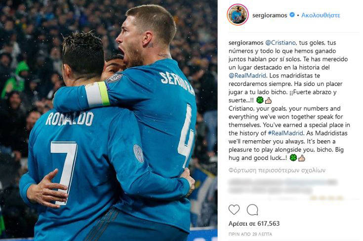Open the @Cristiano mention
363x241 pixels.
281,43
